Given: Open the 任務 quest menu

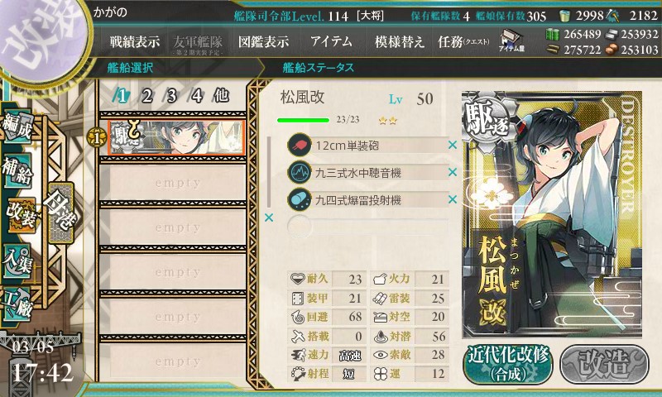Looking at the screenshot, I should (x=463, y=41).
